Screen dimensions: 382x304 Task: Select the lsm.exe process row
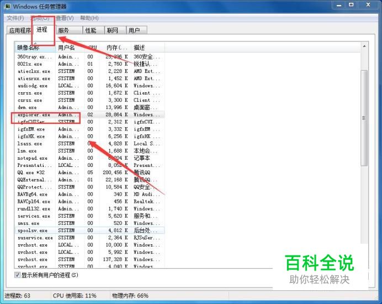(x=89, y=151)
